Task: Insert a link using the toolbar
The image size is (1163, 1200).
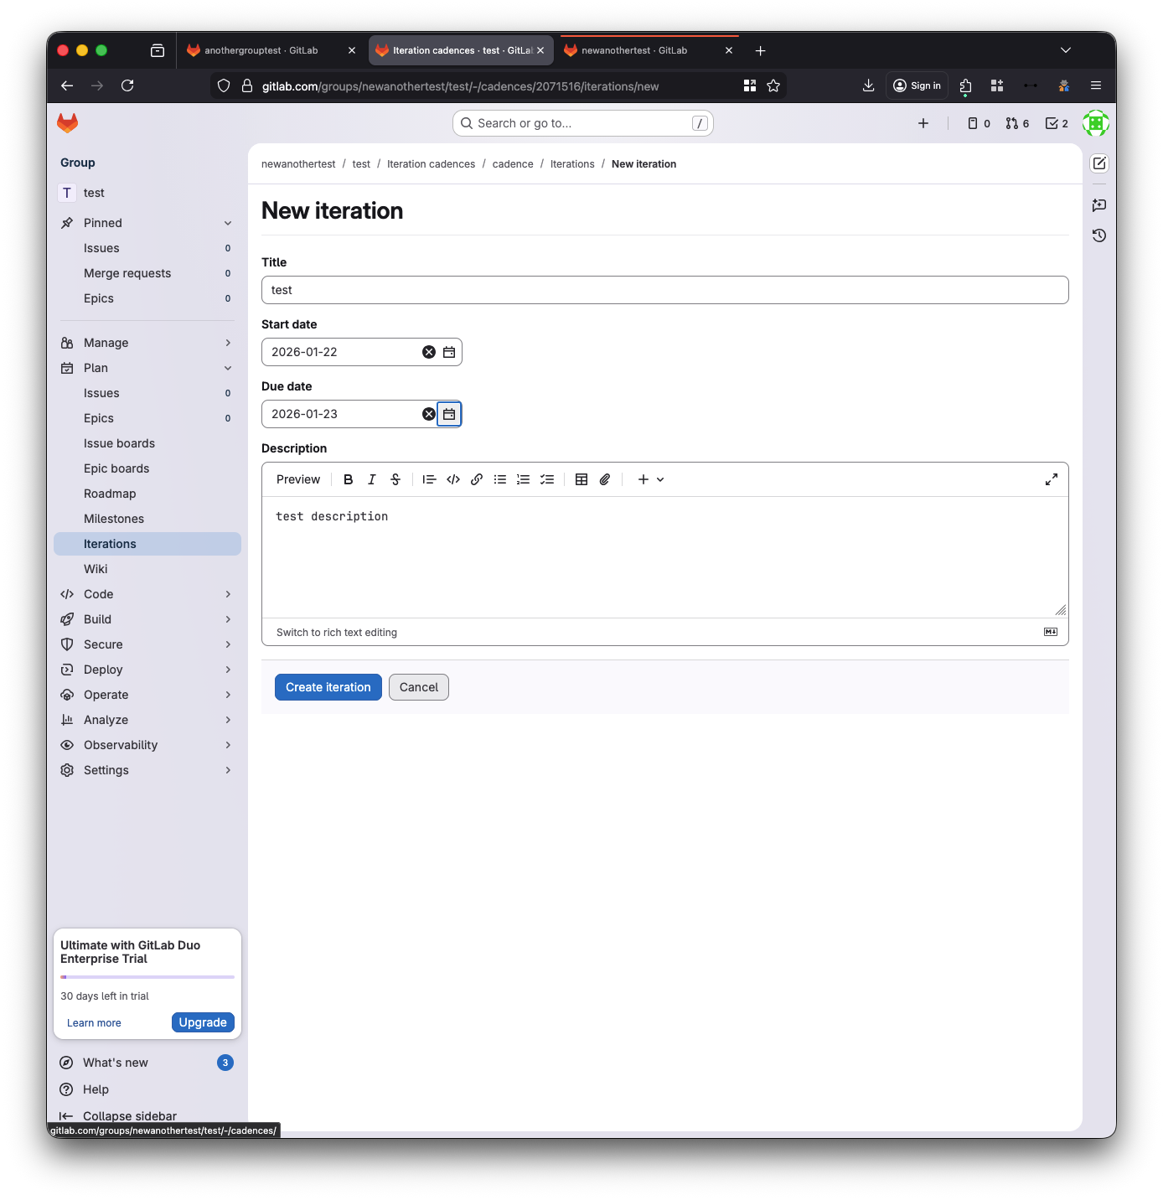Action: point(477,479)
